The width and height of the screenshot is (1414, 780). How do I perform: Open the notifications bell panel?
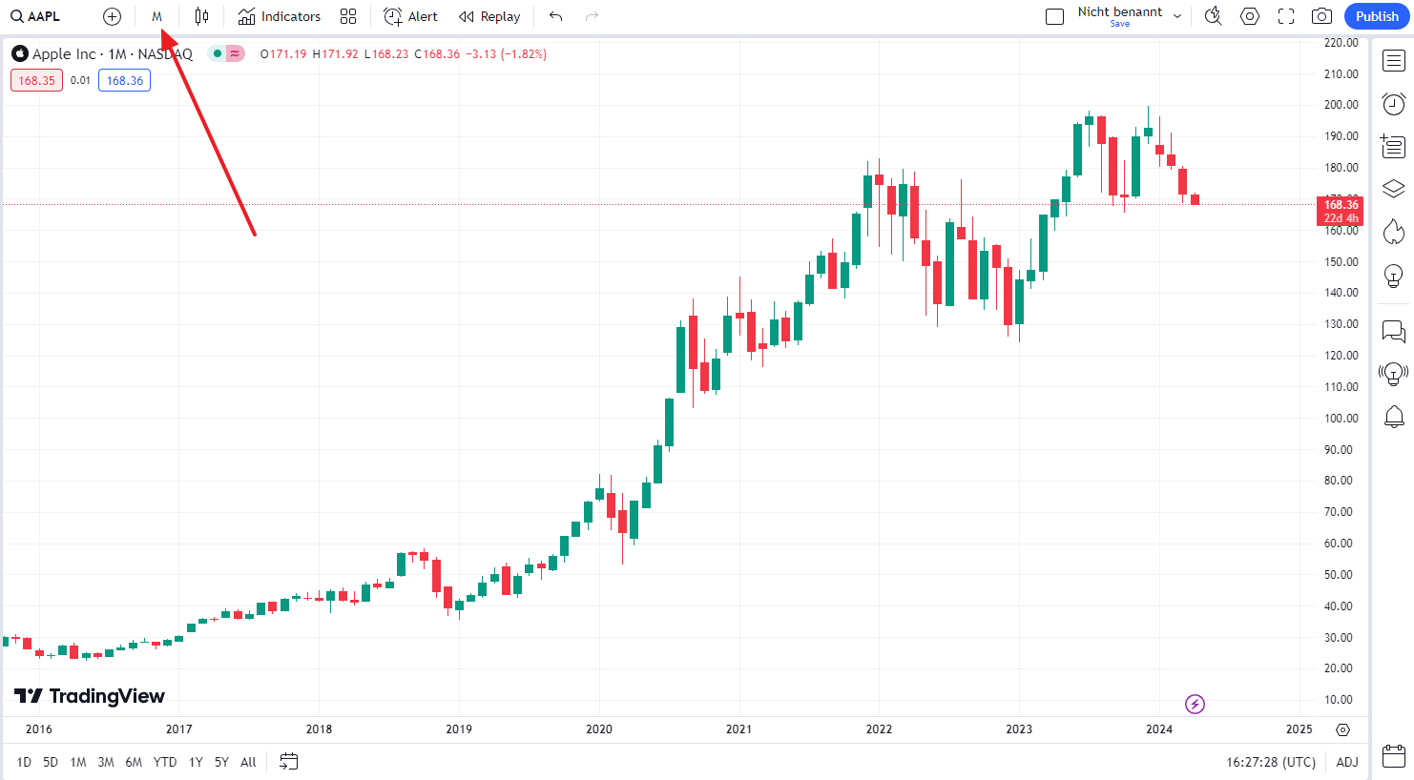pyautogui.click(x=1394, y=417)
